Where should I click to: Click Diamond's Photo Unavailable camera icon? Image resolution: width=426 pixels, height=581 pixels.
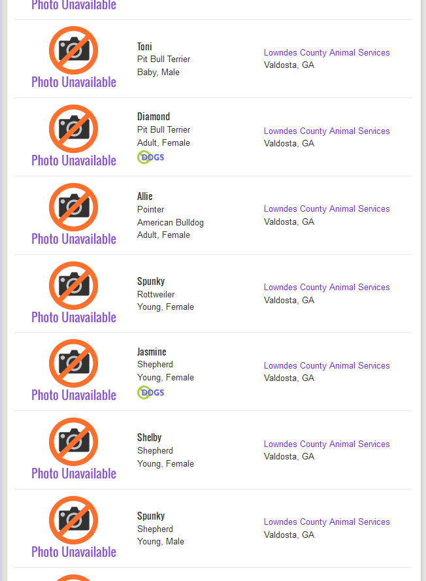point(73,128)
